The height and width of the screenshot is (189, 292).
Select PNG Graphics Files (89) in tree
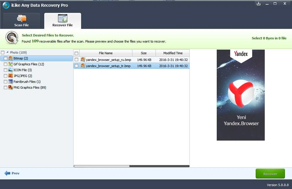pos(30,87)
